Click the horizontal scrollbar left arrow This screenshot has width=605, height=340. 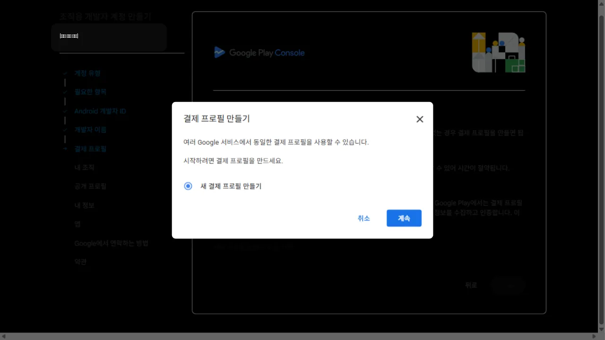click(4, 336)
